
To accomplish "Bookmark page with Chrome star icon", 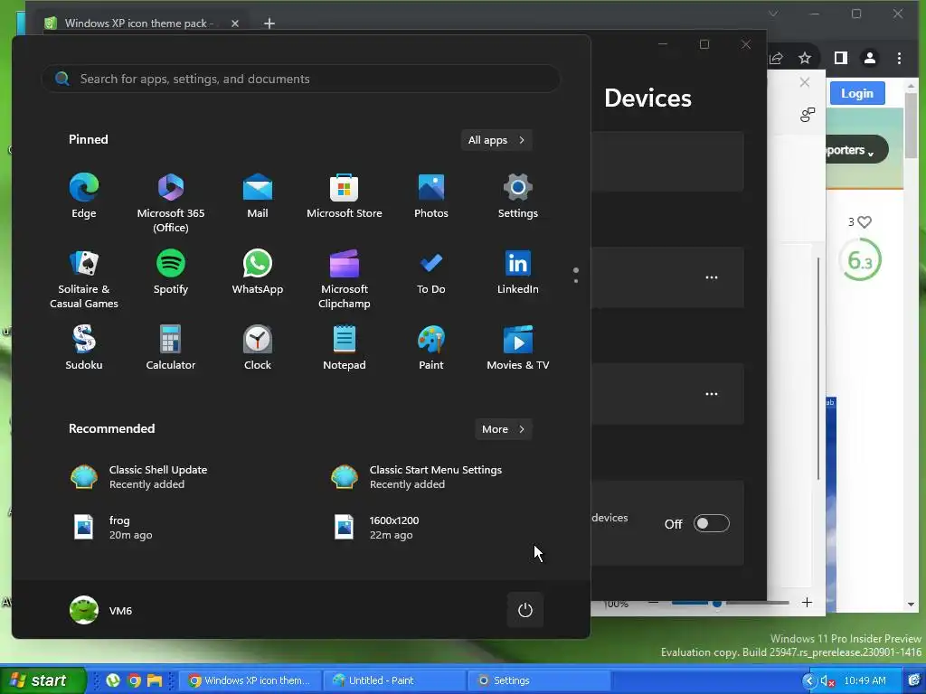I will (804, 58).
